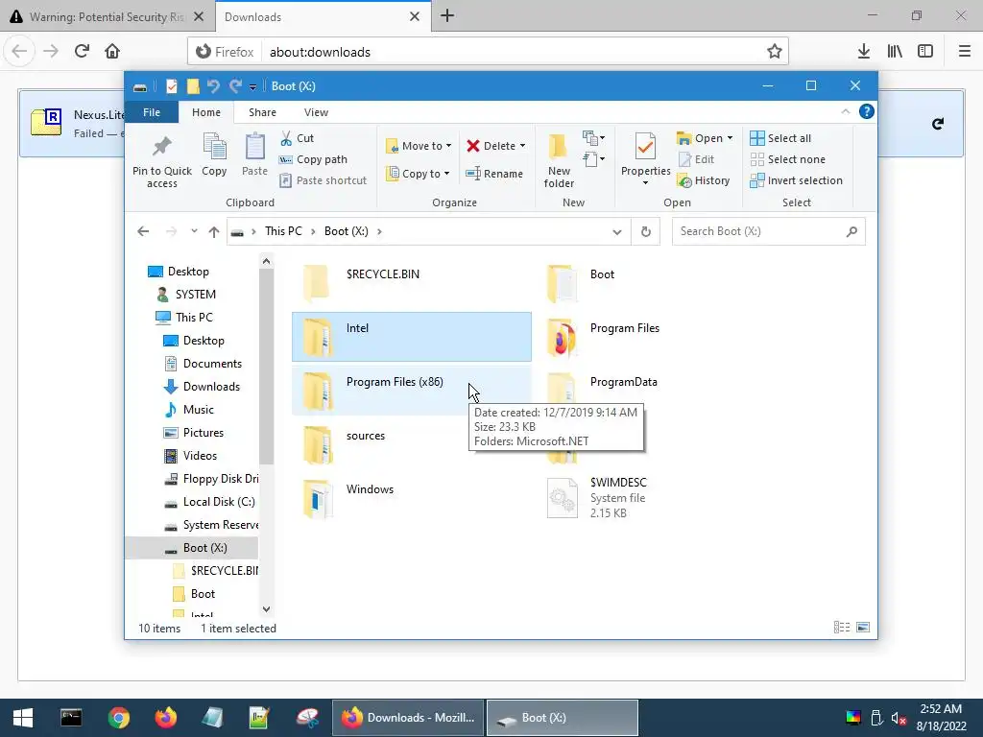Click Invert selection
The width and height of the screenshot is (983, 737).
click(796, 180)
